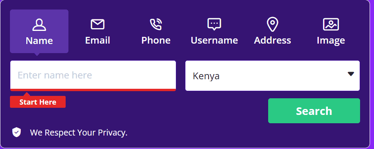Focus the Enter name here field

93,75
